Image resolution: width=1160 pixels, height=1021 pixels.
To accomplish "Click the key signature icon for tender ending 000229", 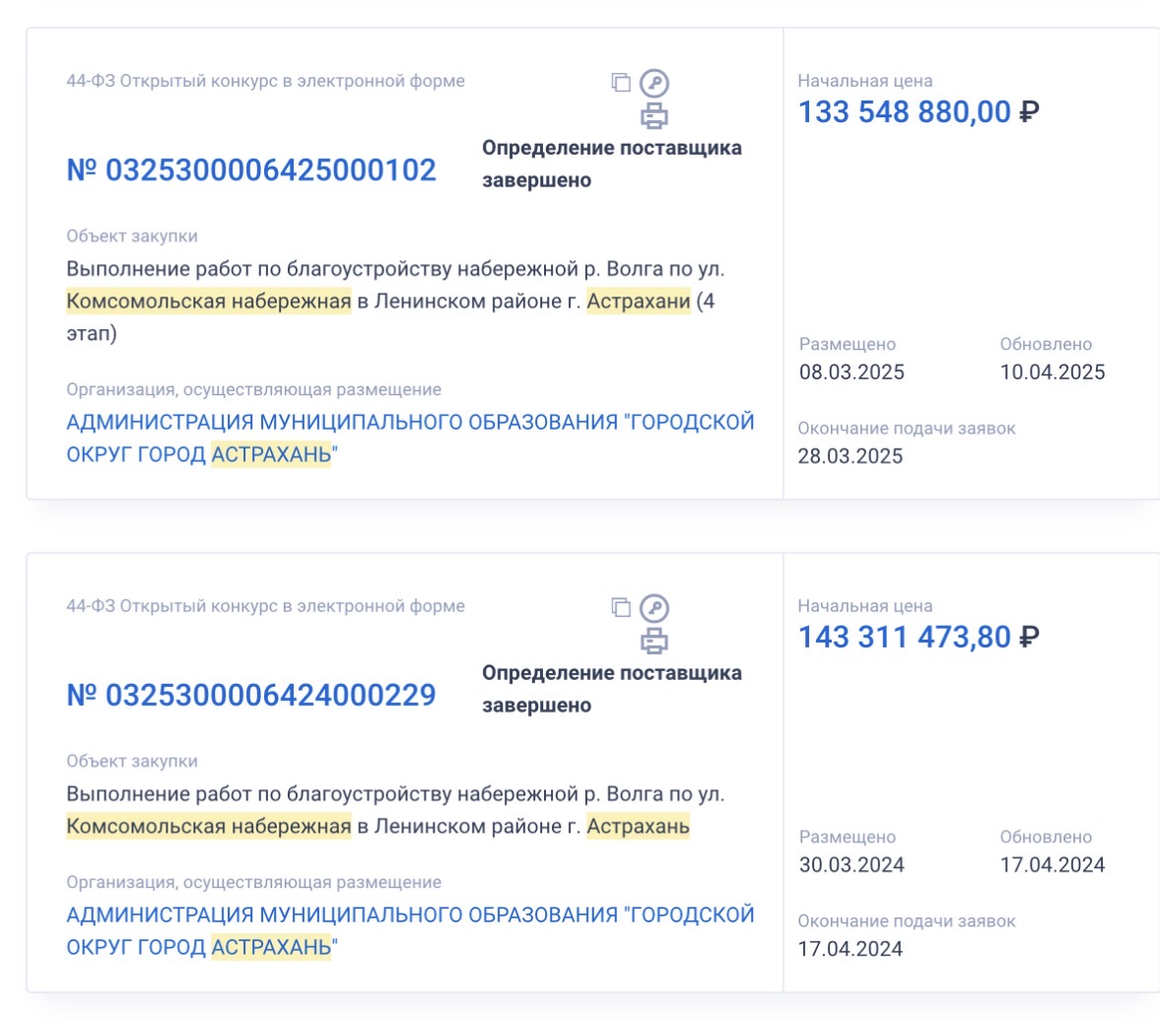I will (x=654, y=607).
